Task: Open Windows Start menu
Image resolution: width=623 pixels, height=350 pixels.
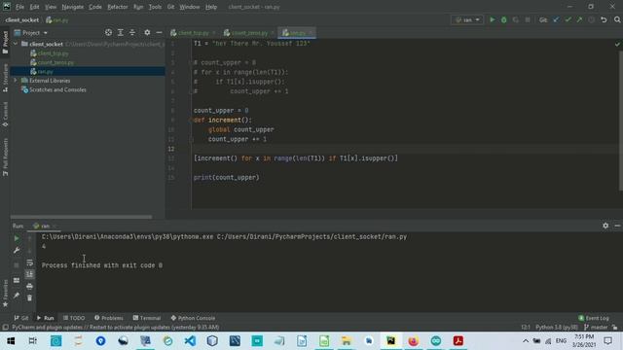Action: coord(11,341)
